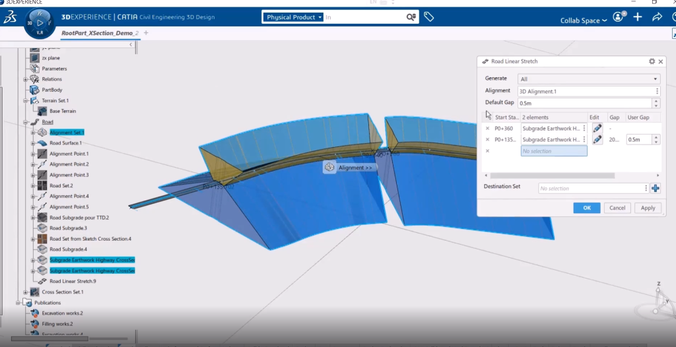Click the PartBody icon in tree
676x347 pixels.
click(x=35, y=90)
